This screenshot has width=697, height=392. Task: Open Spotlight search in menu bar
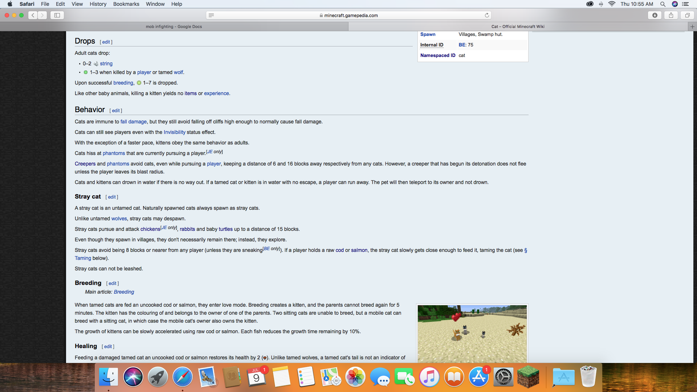tap(663, 4)
